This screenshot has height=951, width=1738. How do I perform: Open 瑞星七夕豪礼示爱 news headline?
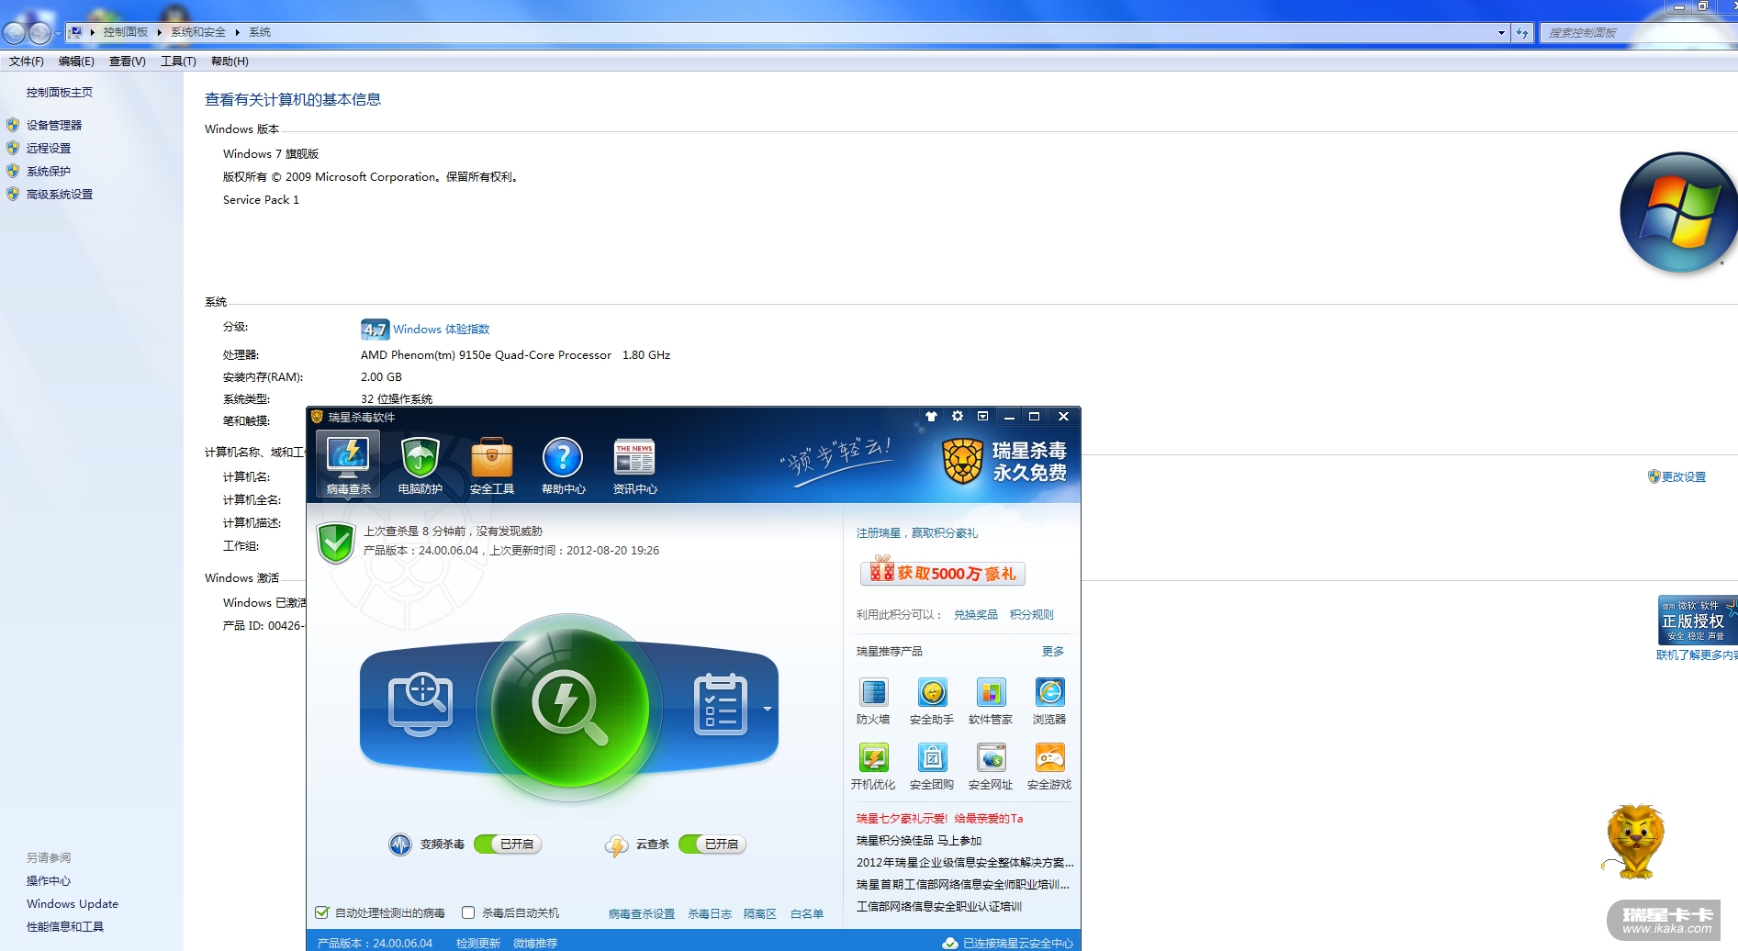pyautogui.click(x=939, y=819)
